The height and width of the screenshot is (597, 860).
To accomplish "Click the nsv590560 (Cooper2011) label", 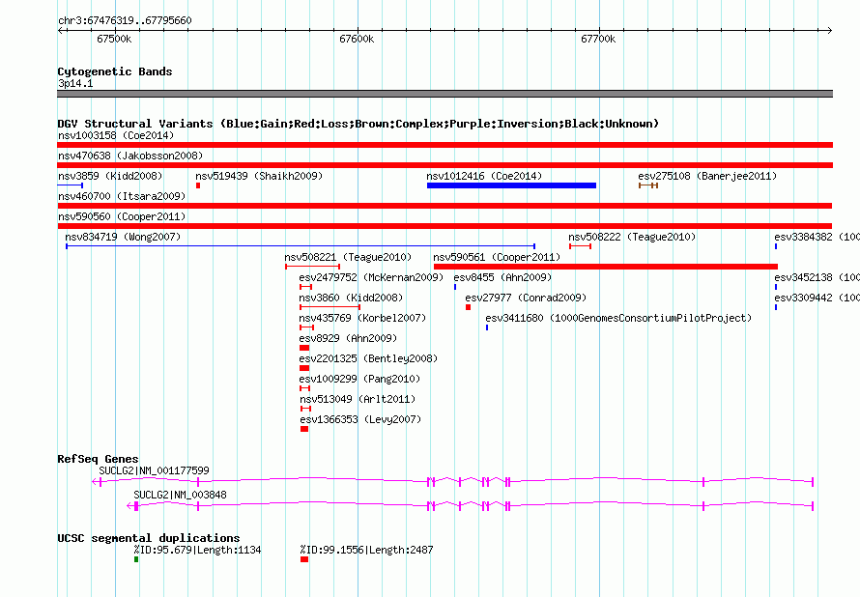I will click(x=122, y=216).
